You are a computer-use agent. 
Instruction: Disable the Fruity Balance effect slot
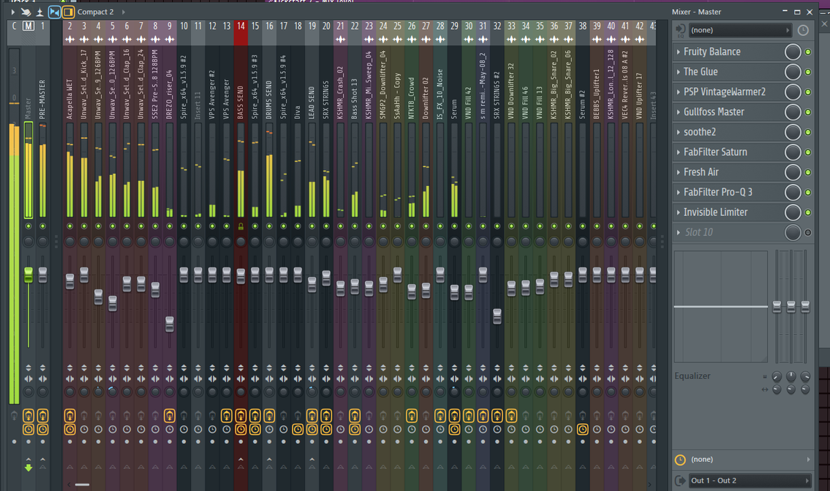[807, 52]
